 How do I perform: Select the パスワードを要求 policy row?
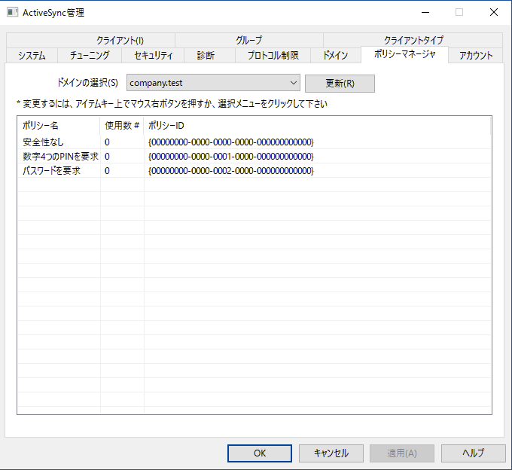click(x=51, y=171)
